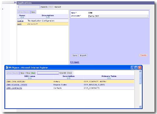Sort Primary Table column descending (down arrow)
157x114 pixels.
[x=110, y=78]
